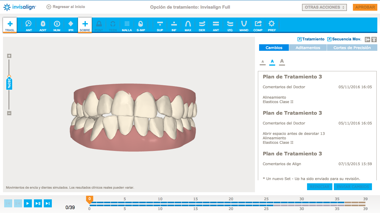Click the PONT pontic icon
The image size is (380, 213).
[99, 25]
